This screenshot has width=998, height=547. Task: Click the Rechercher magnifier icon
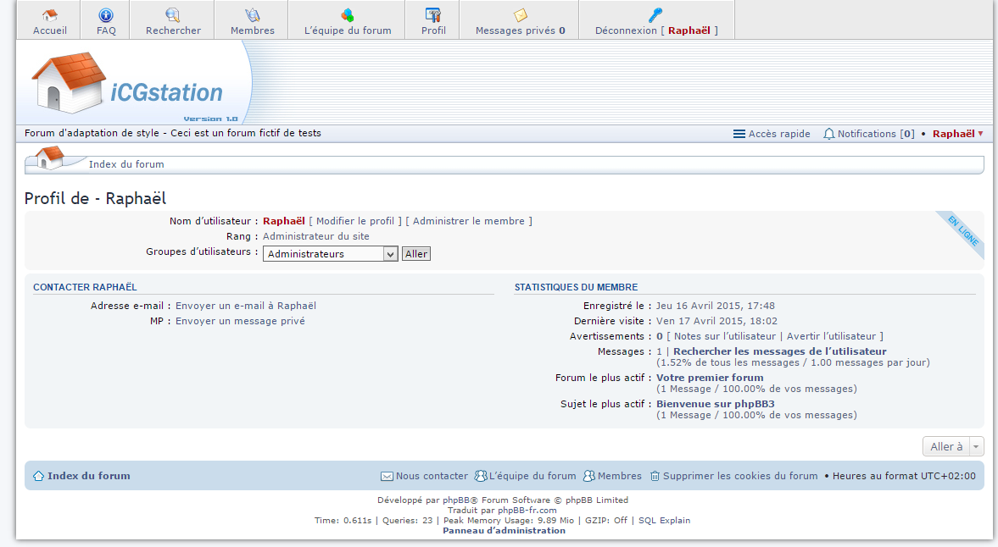(173, 15)
